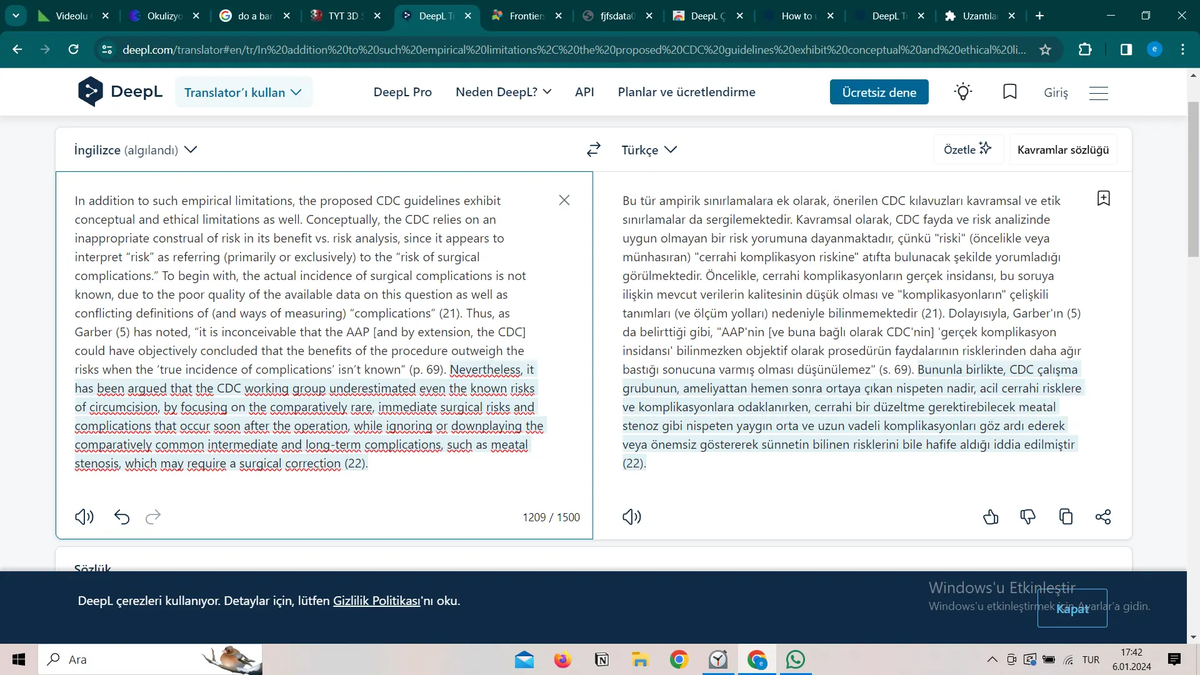1200x675 pixels.
Task: Reload the page in Chrome
Action: point(73,49)
